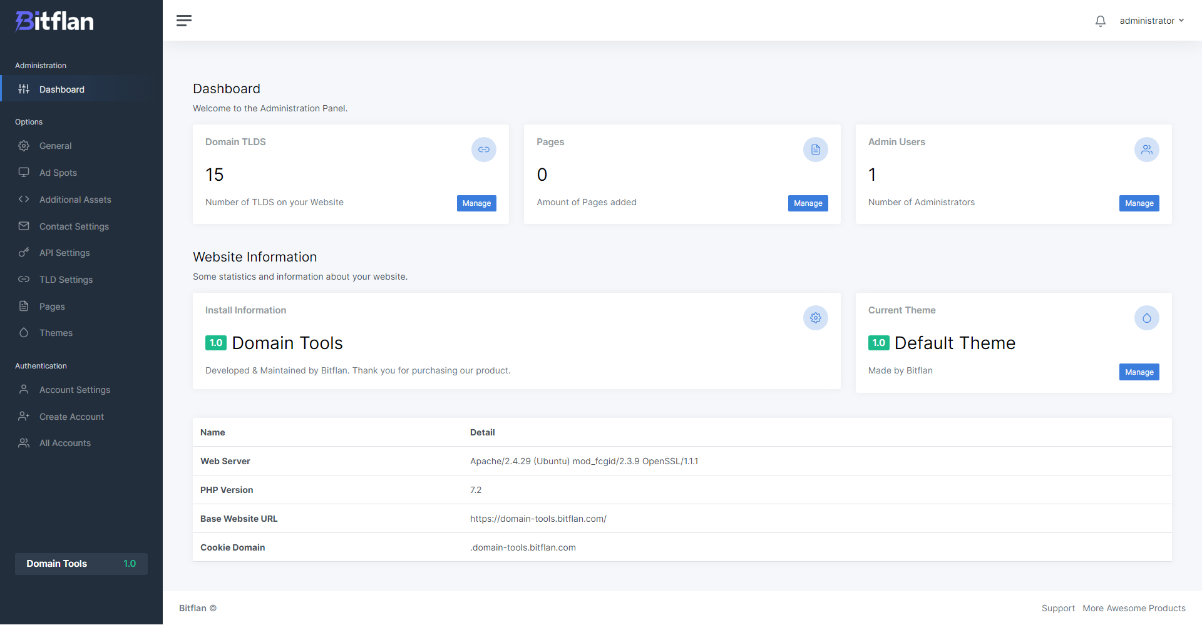Select Account Settings from the Authentication section

(74, 389)
